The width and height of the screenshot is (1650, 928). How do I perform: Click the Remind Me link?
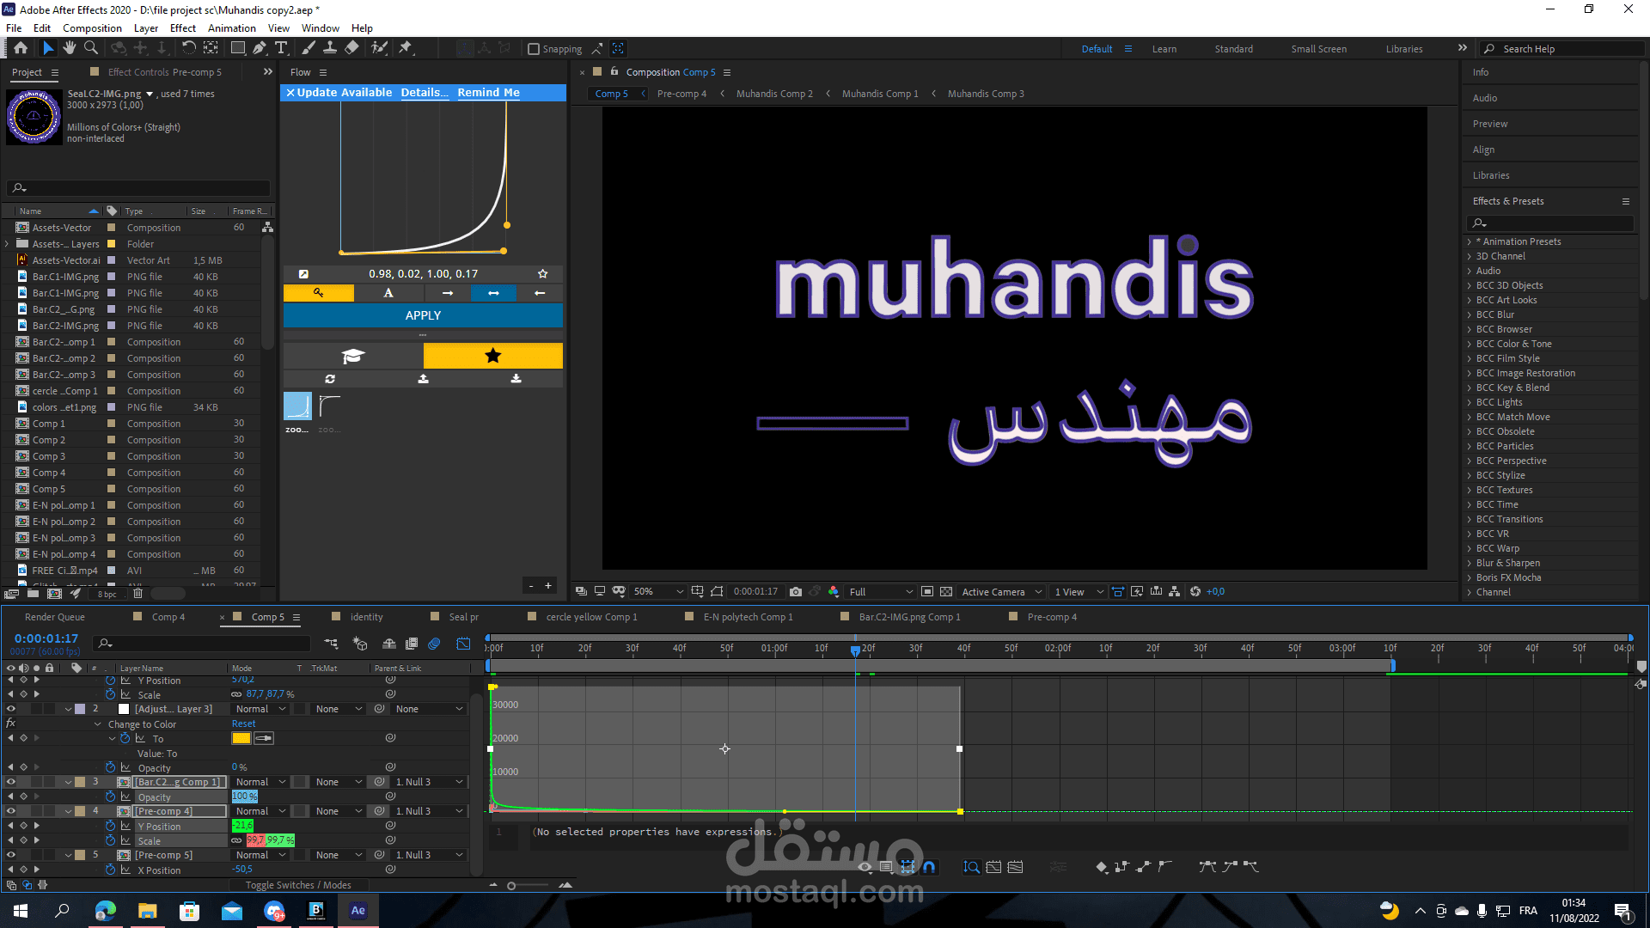(x=488, y=92)
